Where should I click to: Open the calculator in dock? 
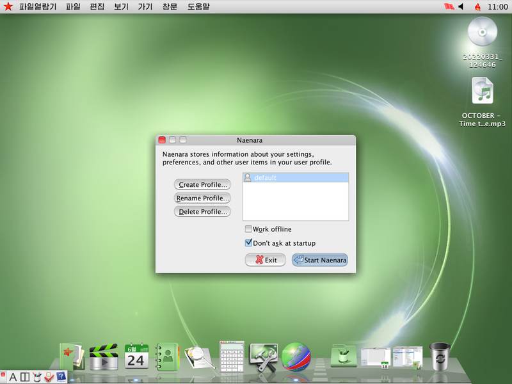pyautogui.click(x=232, y=356)
